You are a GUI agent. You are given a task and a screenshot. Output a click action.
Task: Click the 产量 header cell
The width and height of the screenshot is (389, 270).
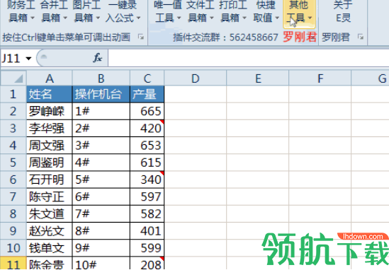tap(147, 94)
